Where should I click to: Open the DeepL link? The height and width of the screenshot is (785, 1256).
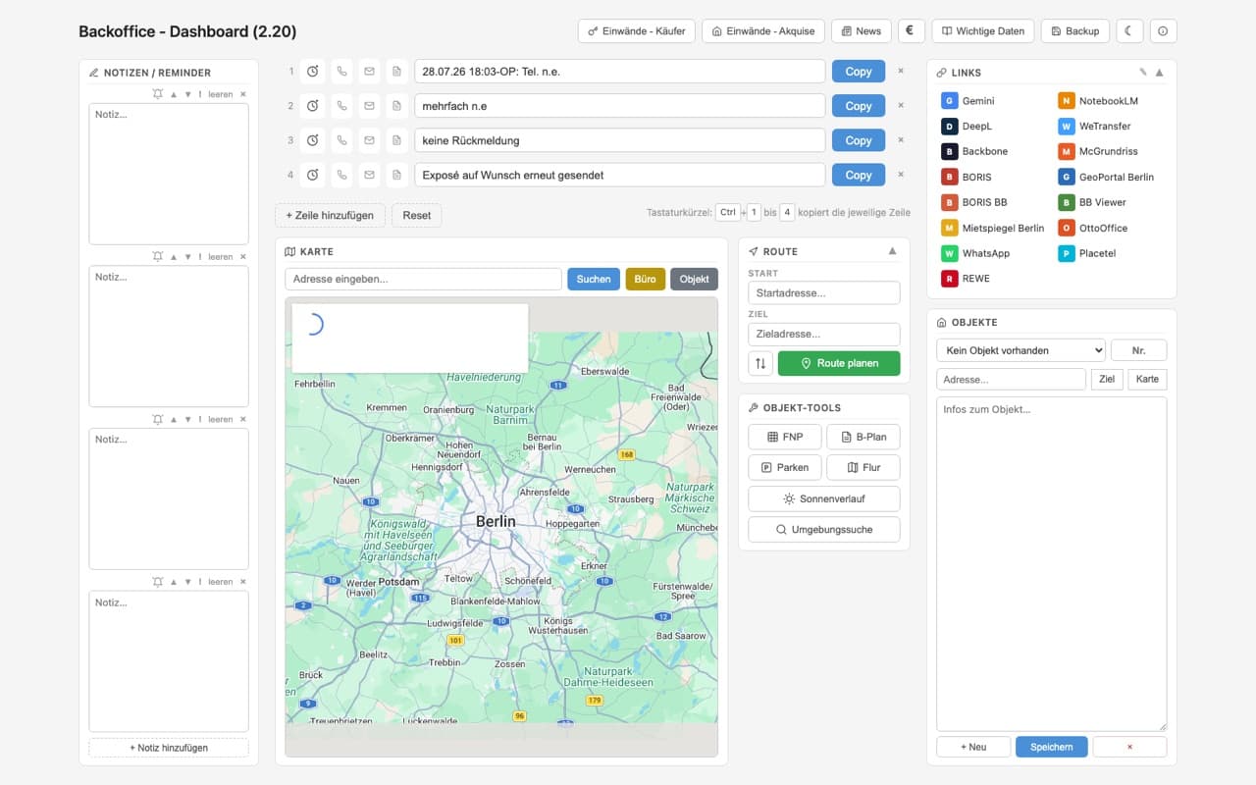point(967,126)
